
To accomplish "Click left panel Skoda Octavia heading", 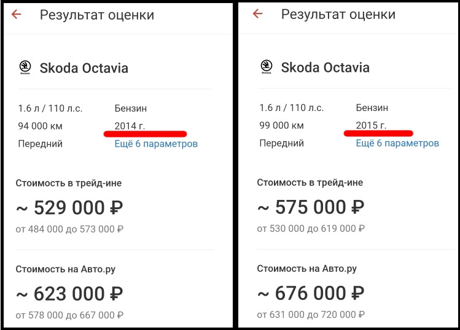I will pyautogui.click(x=84, y=68).
